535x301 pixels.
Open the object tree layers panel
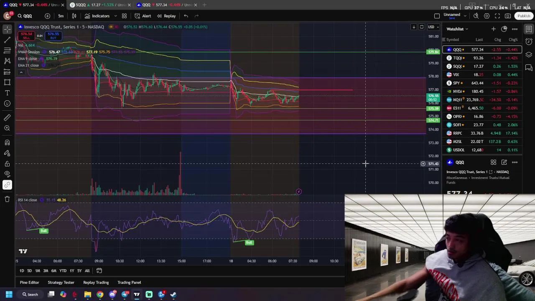pyautogui.click(x=529, y=54)
